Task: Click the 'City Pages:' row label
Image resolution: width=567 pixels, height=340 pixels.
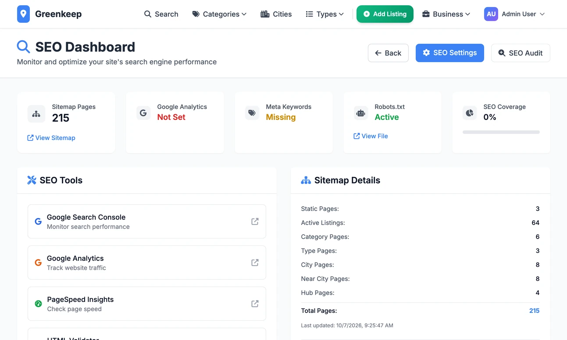Action: (317, 265)
